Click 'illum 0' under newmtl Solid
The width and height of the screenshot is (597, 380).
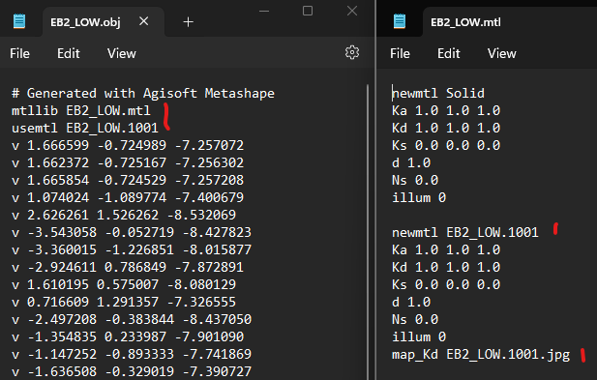(x=419, y=198)
